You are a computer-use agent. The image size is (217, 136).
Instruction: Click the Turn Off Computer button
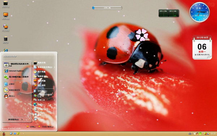[x=46, y=127]
